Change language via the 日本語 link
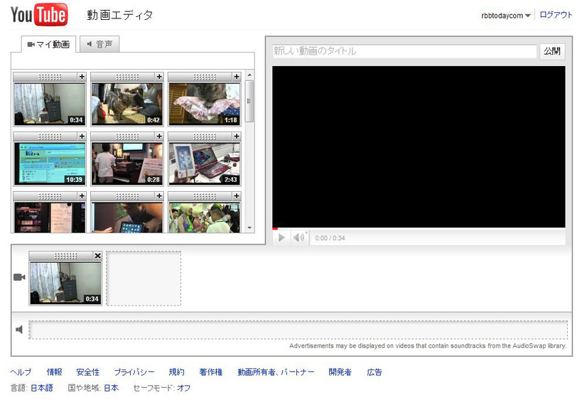The width and height of the screenshot is (587, 400). [x=41, y=388]
